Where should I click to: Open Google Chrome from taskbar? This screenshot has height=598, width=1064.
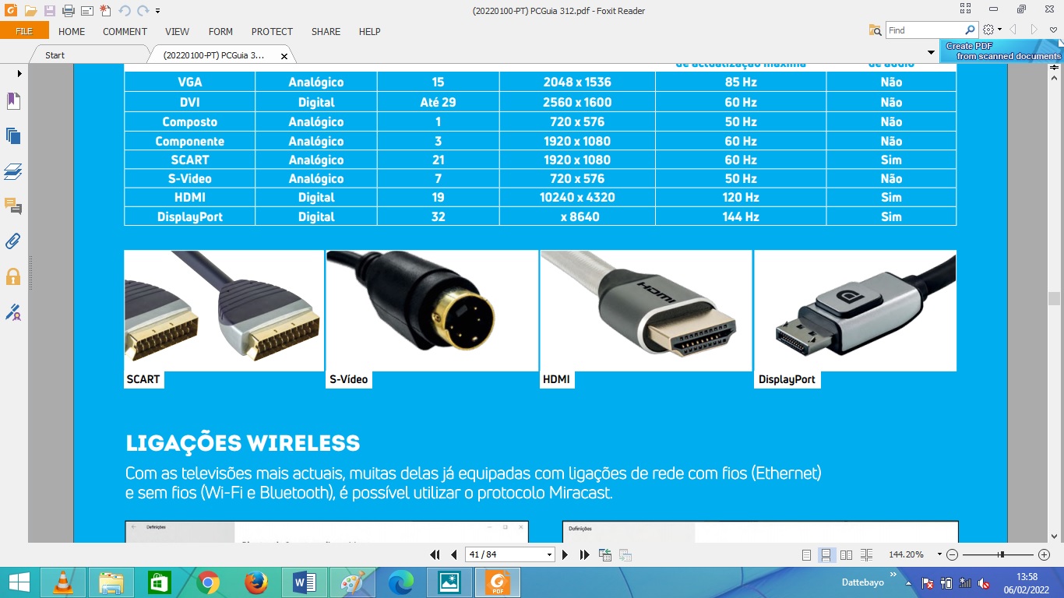point(207,582)
